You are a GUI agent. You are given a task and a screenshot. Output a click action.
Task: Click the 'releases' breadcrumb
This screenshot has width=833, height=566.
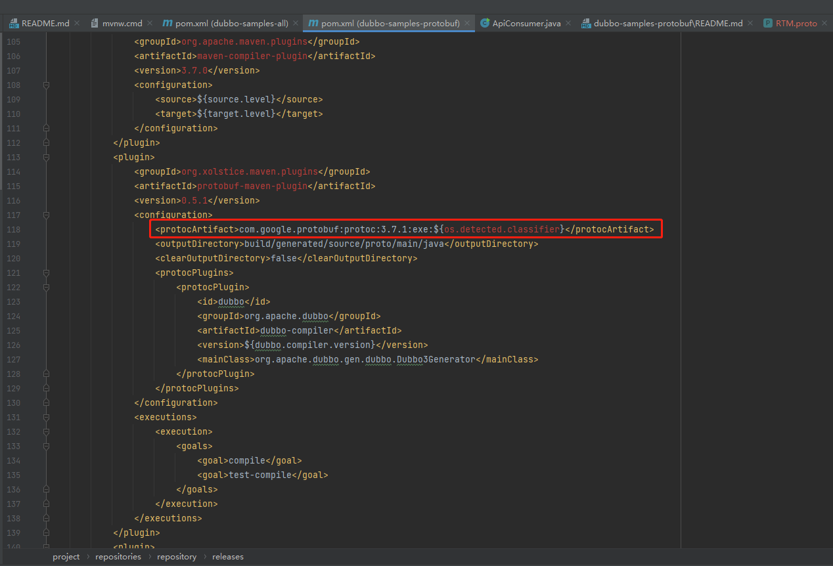coord(228,557)
